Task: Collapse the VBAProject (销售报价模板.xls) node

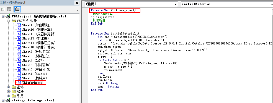Action: click(3, 17)
